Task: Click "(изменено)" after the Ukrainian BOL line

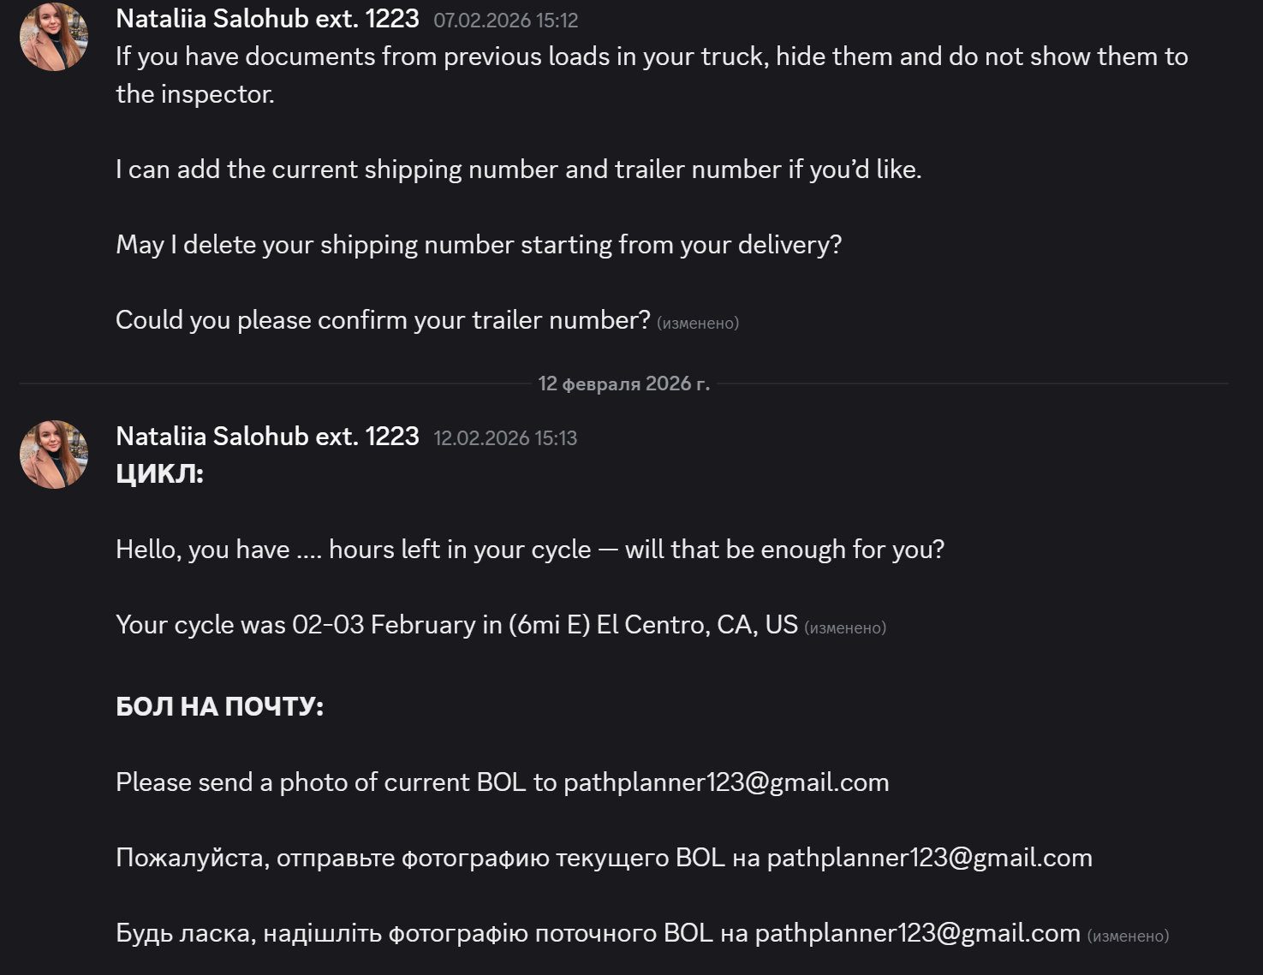Action: [x=1128, y=936]
